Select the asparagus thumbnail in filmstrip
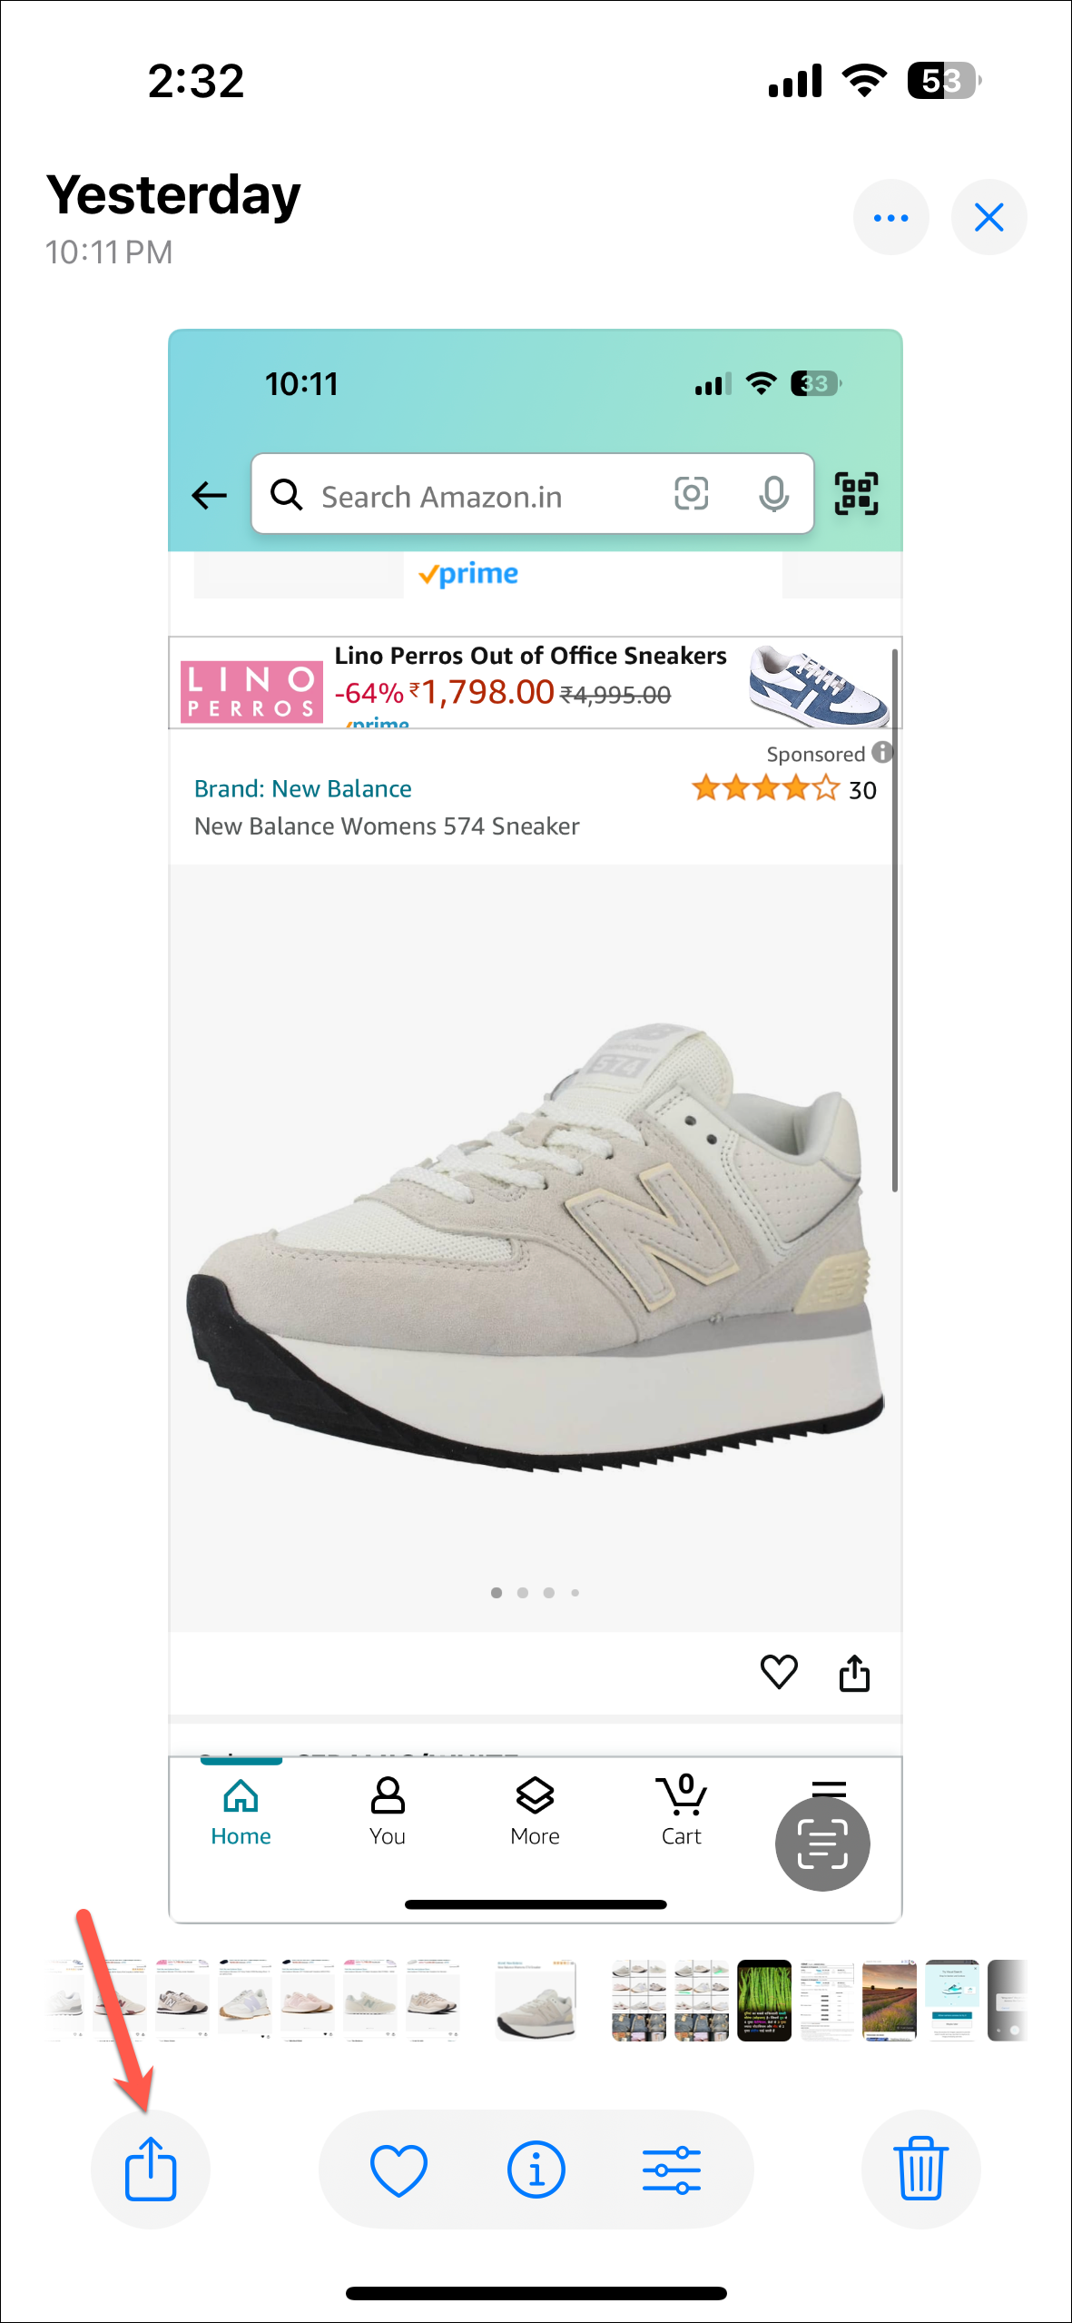The height and width of the screenshot is (2323, 1072). click(764, 2000)
